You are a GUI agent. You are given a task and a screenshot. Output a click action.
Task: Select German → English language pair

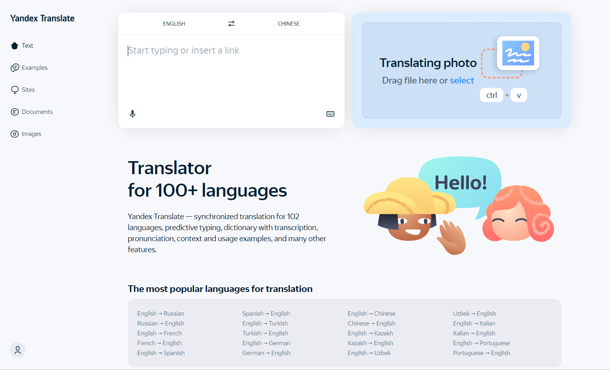tap(266, 353)
